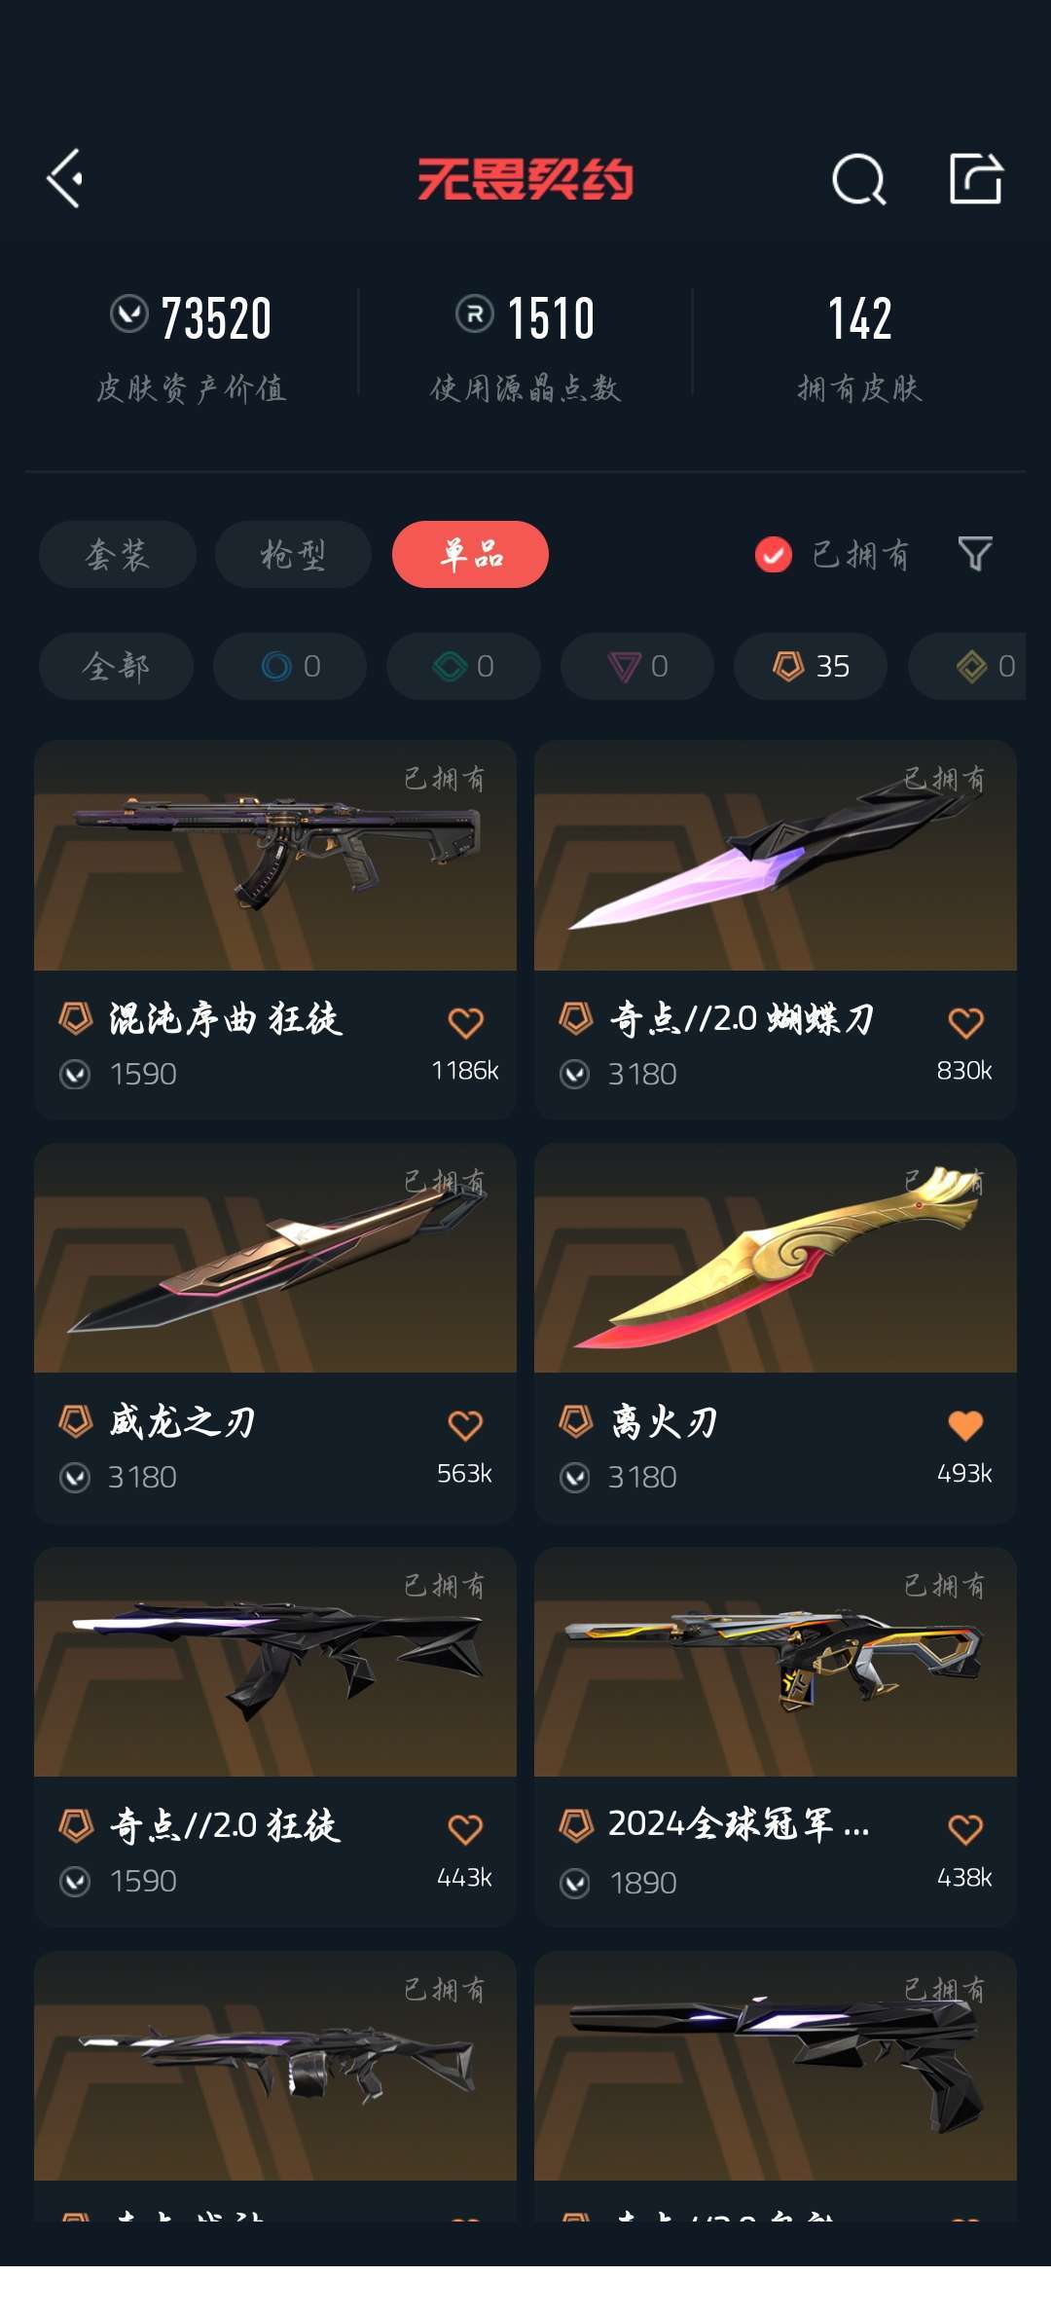The image size is (1051, 2313).
Task: Tap the share icon in header
Action: (x=976, y=178)
